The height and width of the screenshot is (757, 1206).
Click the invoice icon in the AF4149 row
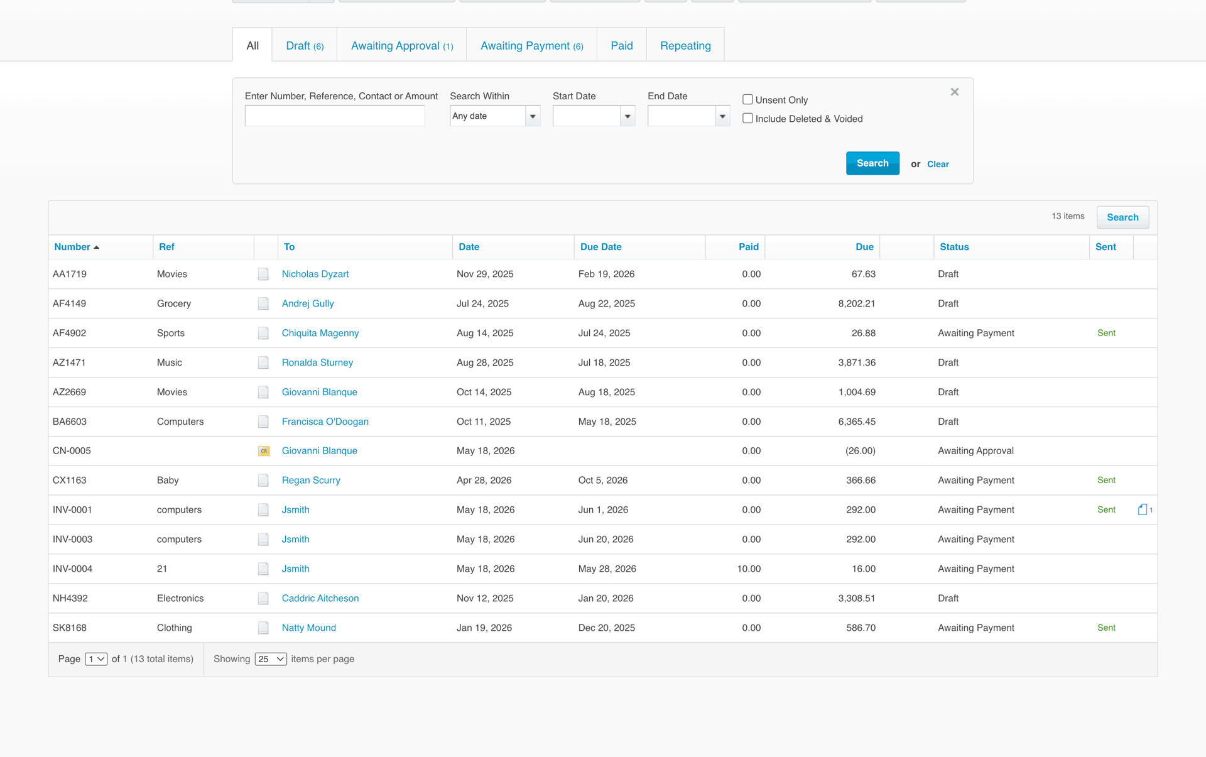click(x=263, y=303)
